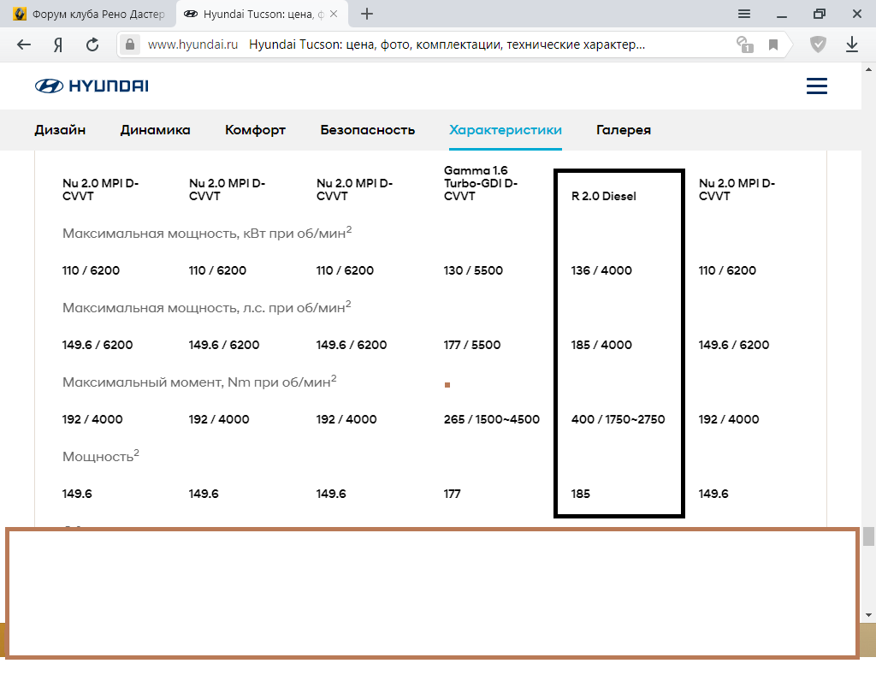Click the Мощность row label
Screen dimensions: 876x693
[x=101, y=455]
